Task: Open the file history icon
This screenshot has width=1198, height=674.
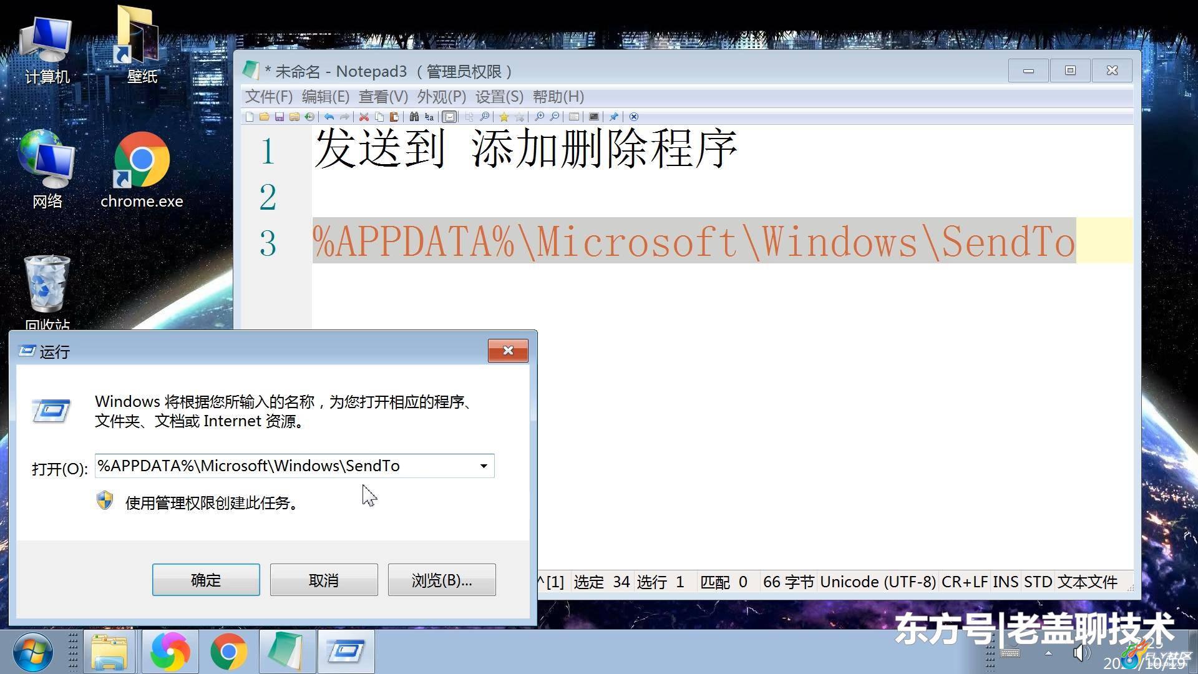Action: [x=309, y=117]
